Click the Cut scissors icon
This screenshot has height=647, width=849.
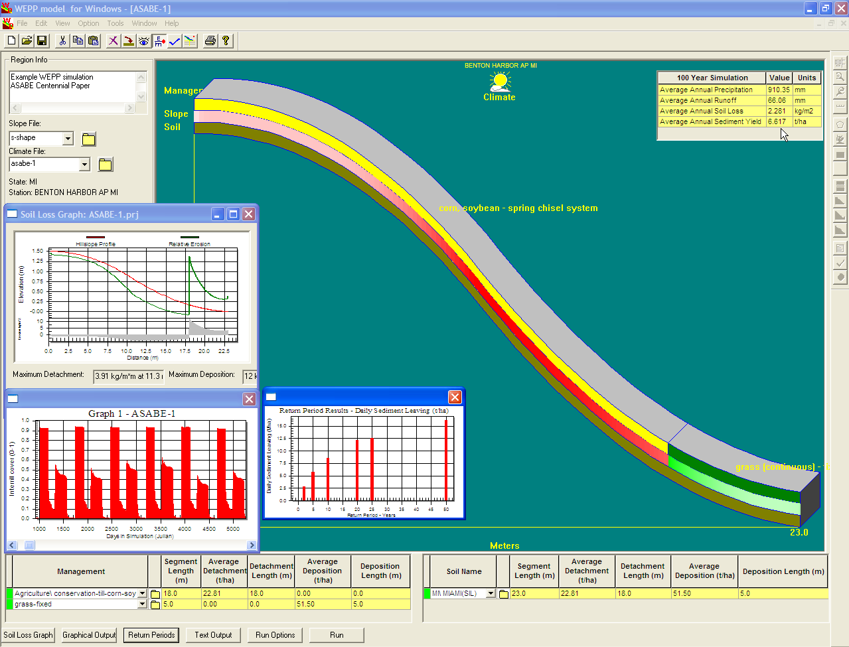coord(62,41)
